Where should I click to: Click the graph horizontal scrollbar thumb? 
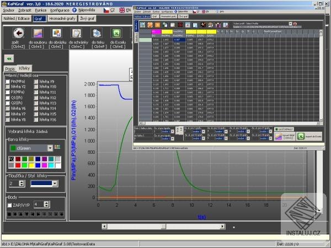tap(163, 227)
